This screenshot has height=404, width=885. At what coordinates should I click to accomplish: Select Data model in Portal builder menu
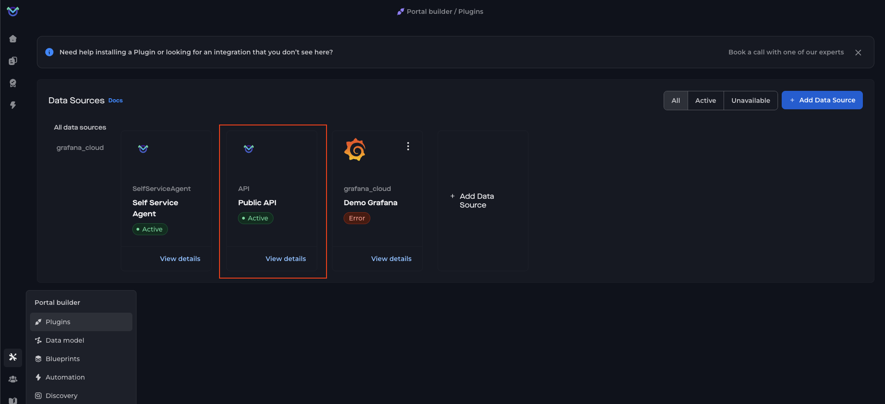coord(81,340)
